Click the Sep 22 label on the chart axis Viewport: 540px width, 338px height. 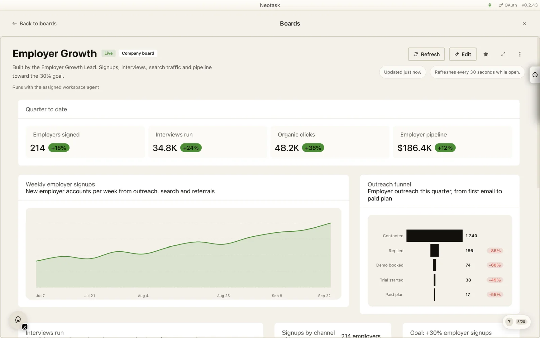pyautogui.click(x=324, y=296)
